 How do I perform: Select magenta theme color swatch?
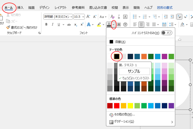(x=164, y=56)
